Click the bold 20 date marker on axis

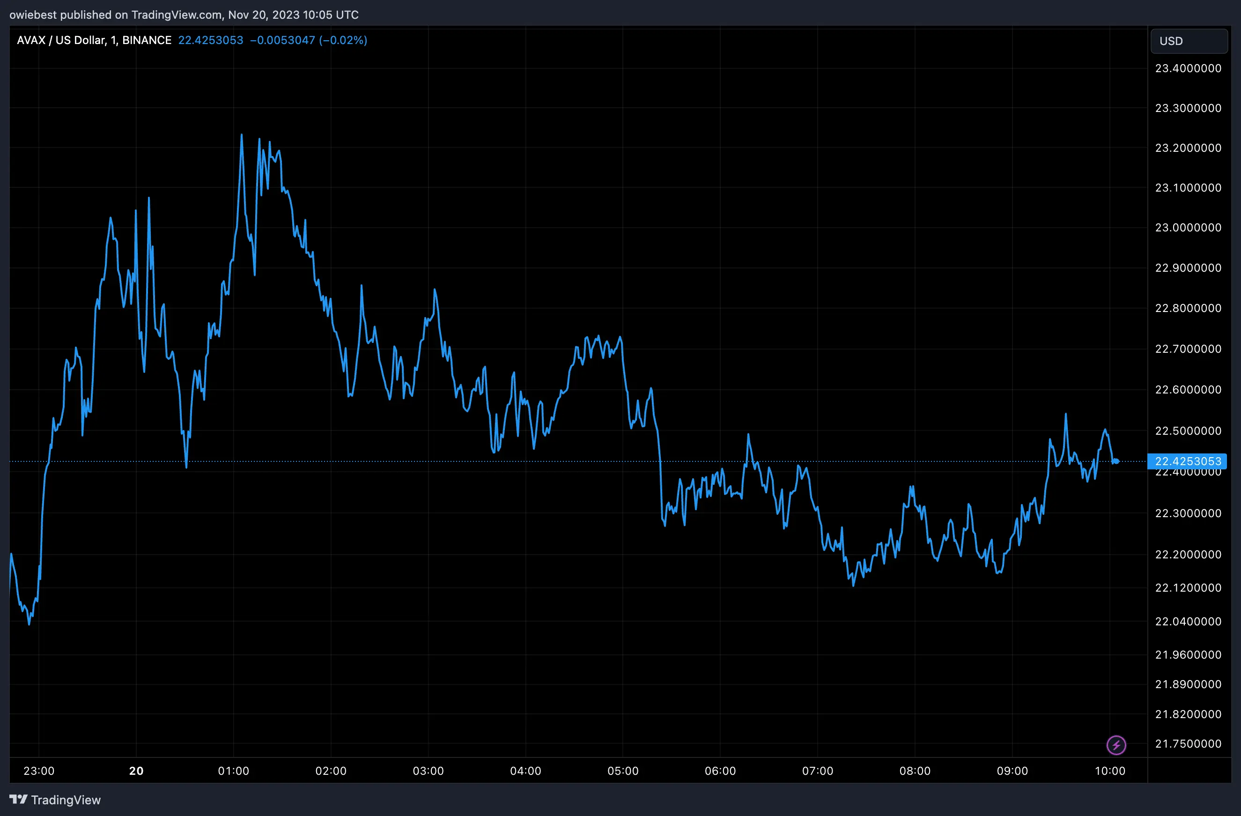coord(136,771)
